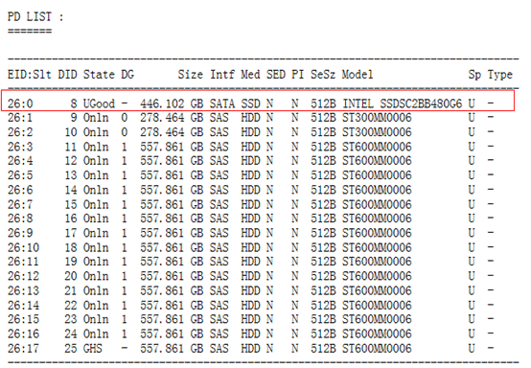The width and height of the screenshot is (531, 368).
Task: Click slot 26:10 entry
Action: point(23,247)
